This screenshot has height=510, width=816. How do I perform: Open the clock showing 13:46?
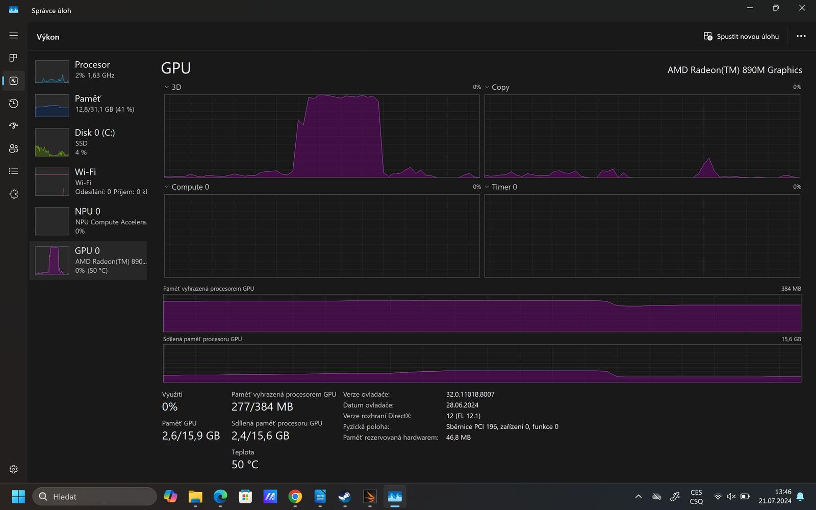[x=775, y=497]
